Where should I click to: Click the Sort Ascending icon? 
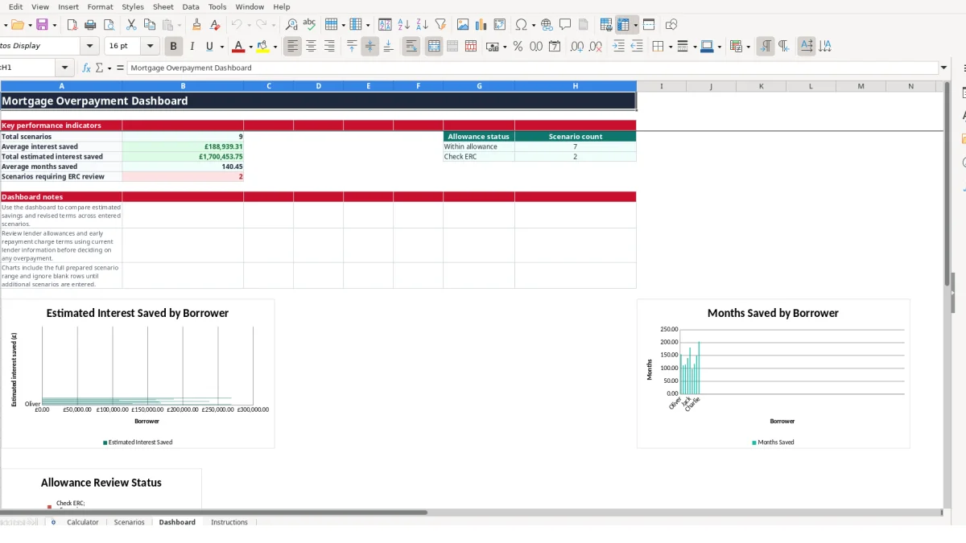404,25
